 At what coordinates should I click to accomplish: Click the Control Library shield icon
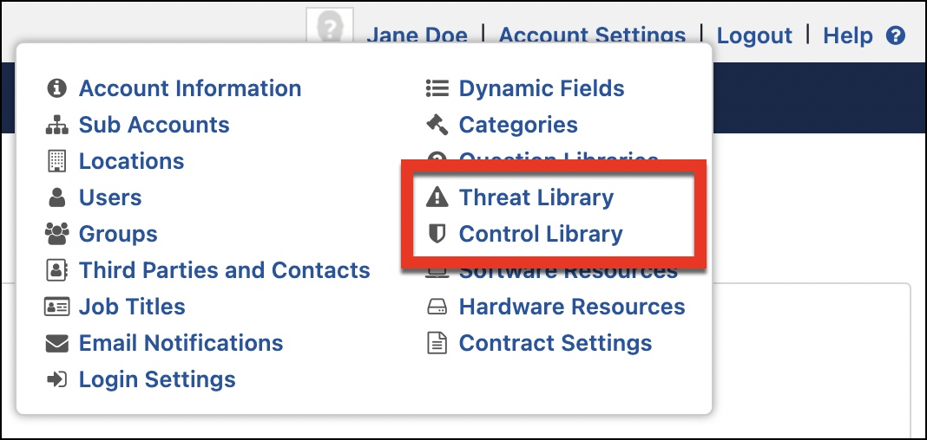coord(437,234)
